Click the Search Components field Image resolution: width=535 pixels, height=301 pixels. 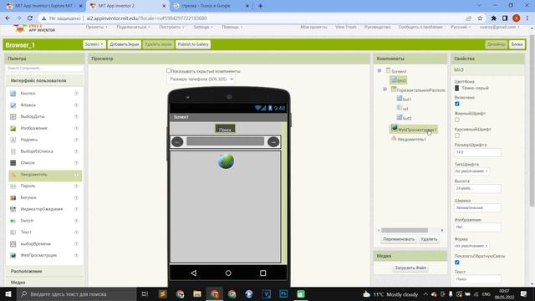[44, 69]
